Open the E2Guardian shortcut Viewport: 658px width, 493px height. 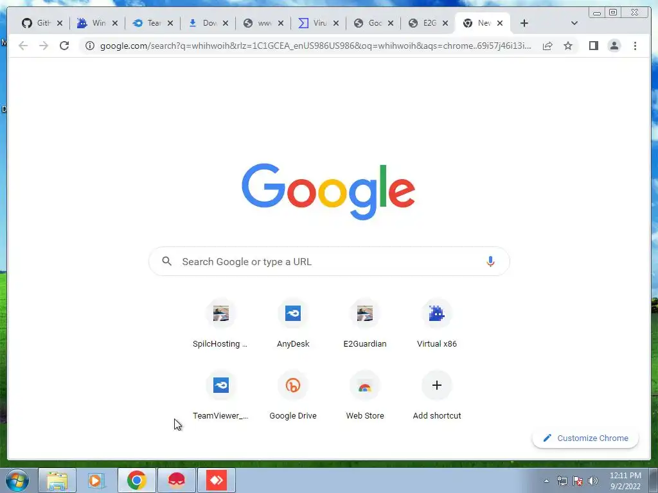[x=365, y=324]
